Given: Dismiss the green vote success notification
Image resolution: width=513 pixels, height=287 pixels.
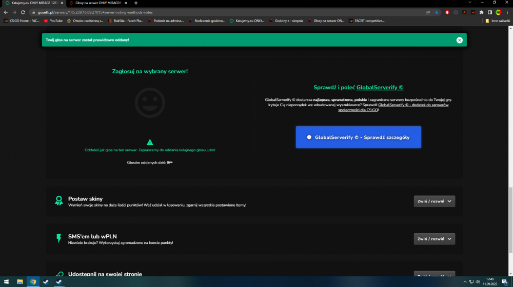Looking at the screenshot, I should [x=459, y=40].
